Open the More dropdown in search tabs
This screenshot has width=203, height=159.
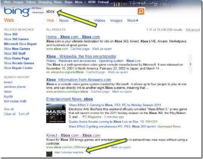click(133, 20)
